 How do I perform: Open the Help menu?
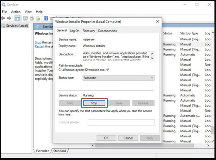tap(39, 12)
